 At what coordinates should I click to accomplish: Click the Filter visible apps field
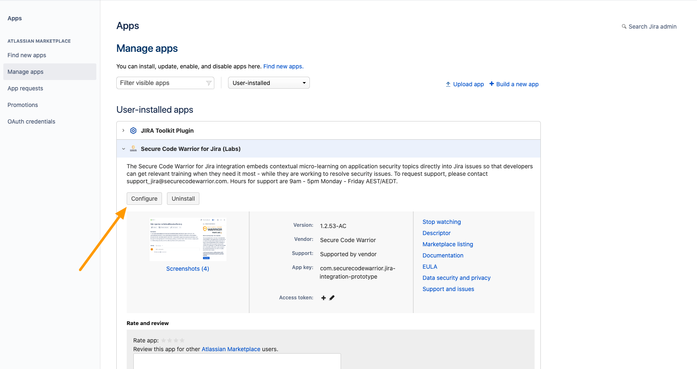tap(165, 83)
